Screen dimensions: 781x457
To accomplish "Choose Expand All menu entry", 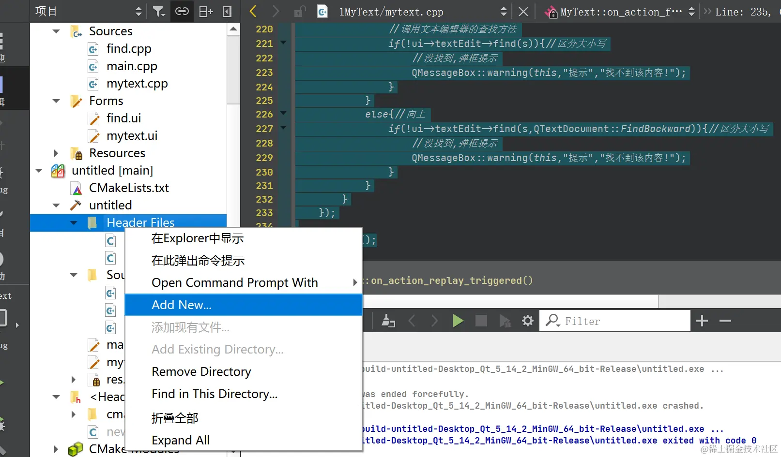I will [244, 440].
